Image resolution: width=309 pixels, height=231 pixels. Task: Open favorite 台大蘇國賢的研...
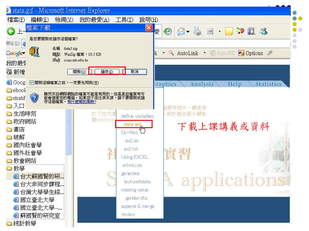point(39,176)
